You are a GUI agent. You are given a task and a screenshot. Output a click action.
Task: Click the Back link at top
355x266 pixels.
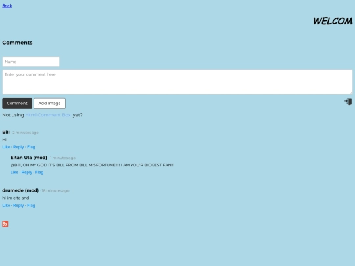(x=7, y=6)
